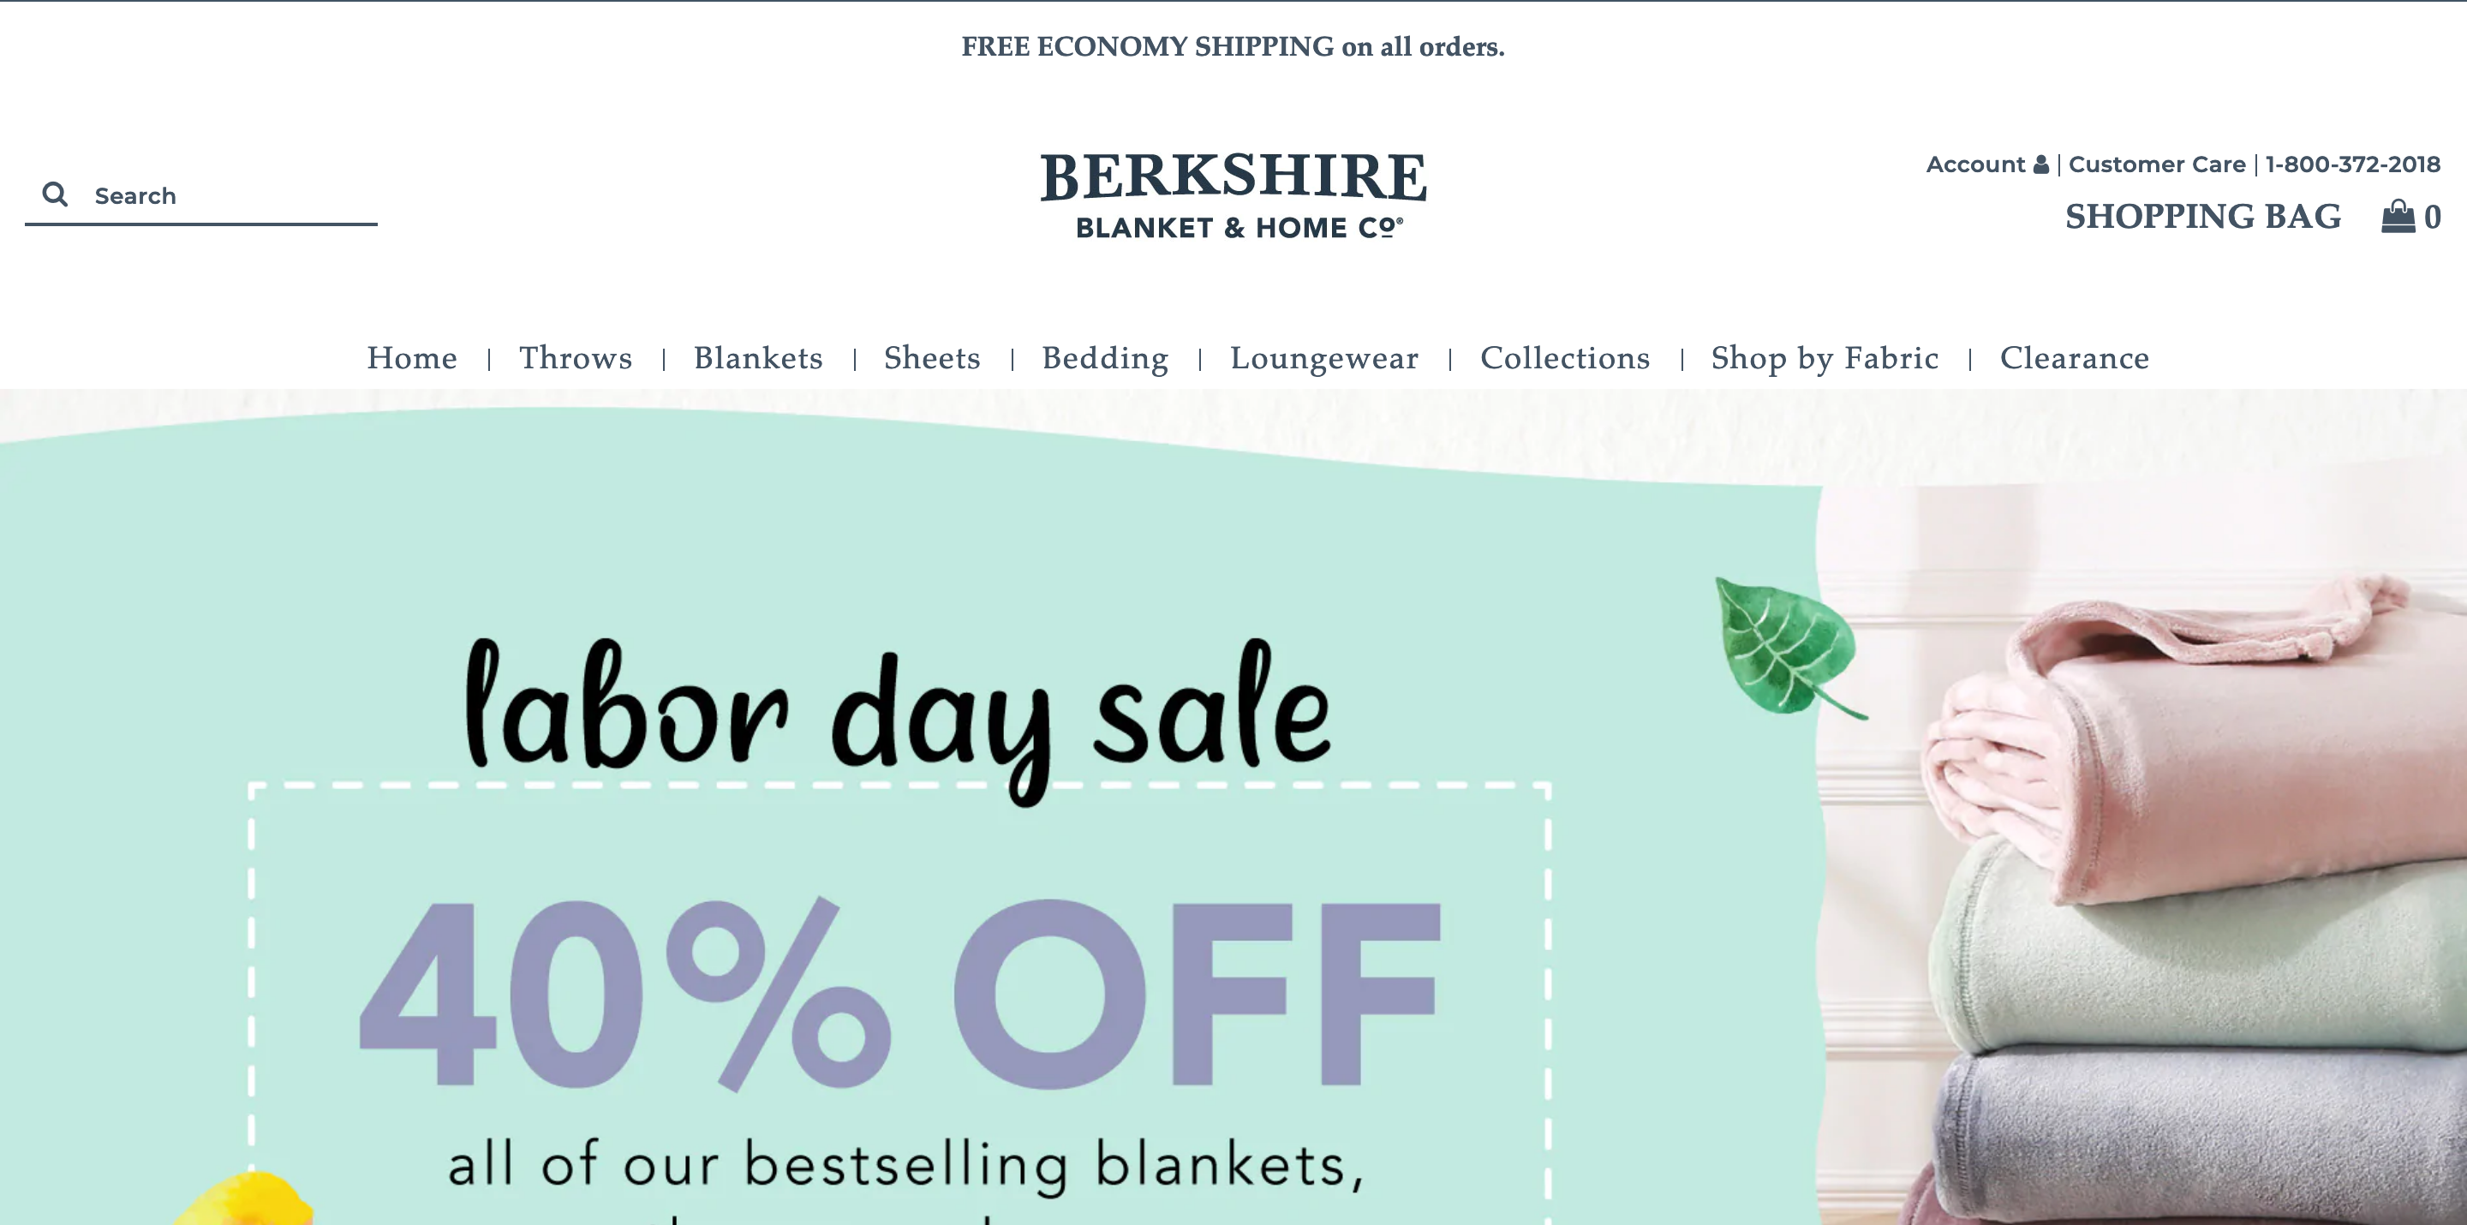Open the Home menu item
The height and width of the screenshot is (1225, 2467).
[412, 358]
